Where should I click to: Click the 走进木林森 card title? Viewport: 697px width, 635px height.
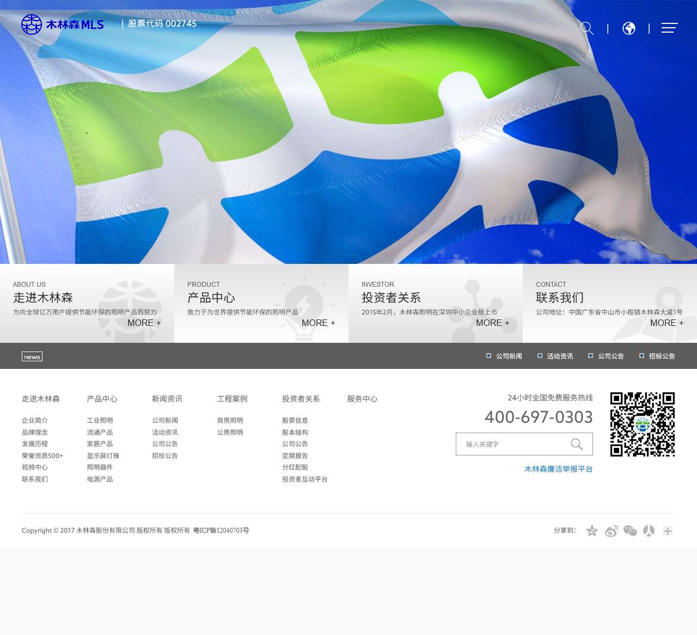(x=43, y=298)
